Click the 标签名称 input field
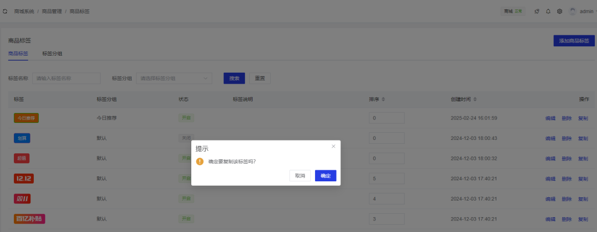597x232 pixels. (66, 78)
